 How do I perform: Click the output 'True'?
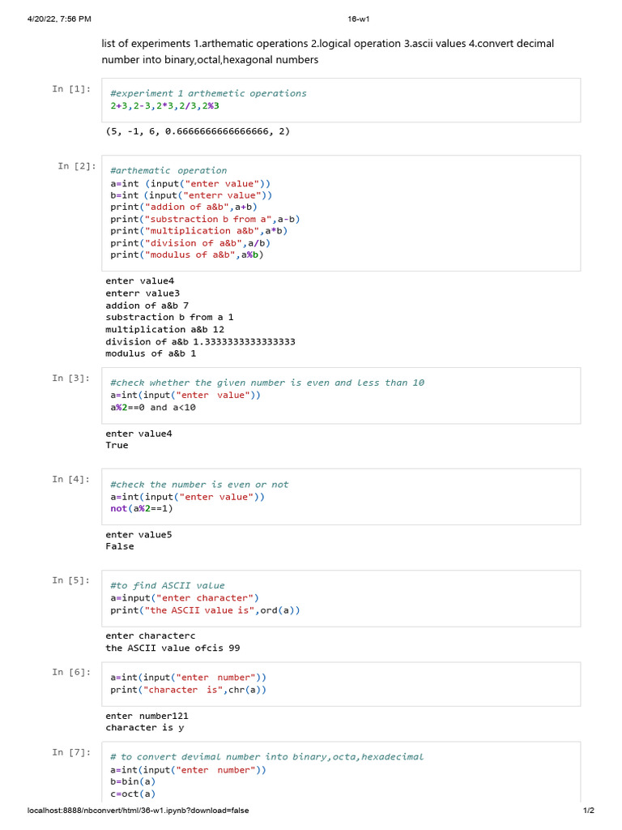coord(117,445)
